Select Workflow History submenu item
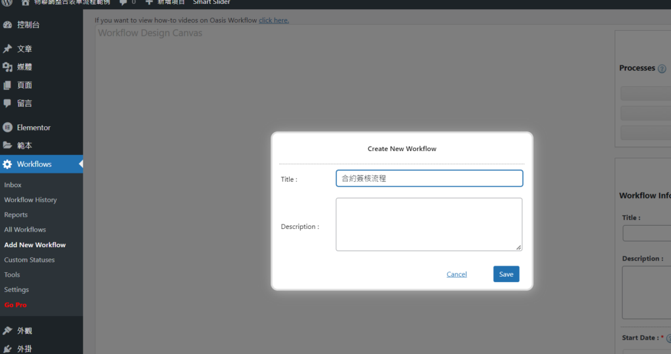The width and height of the screenshot is (671, 354). point(30,200)
